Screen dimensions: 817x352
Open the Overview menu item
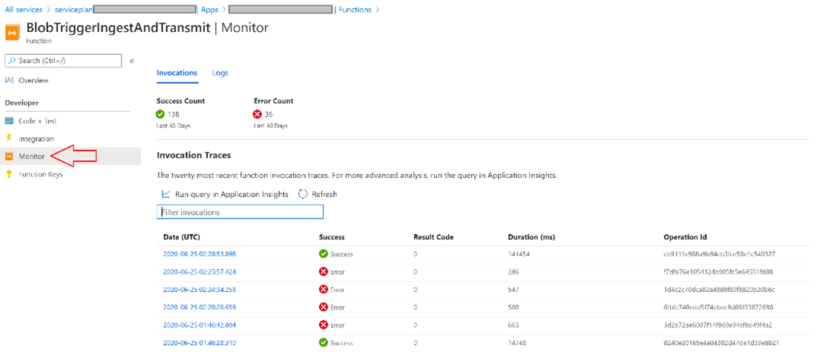coord(33,80)
